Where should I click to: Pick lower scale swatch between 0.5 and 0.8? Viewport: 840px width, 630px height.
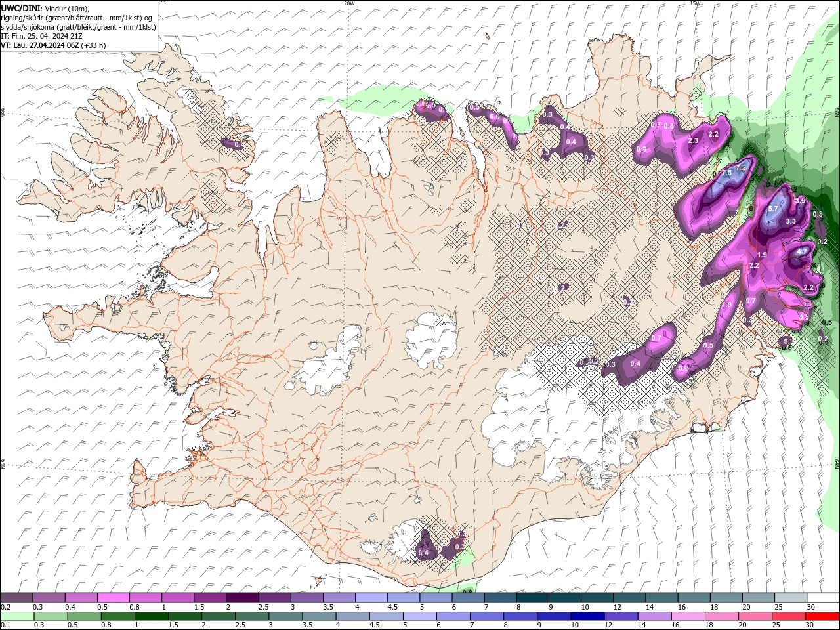[x=84, y=616]
